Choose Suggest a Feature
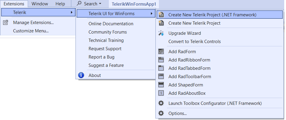The height and width of the screenshot is (120, 286). click(x=116, y=65)
